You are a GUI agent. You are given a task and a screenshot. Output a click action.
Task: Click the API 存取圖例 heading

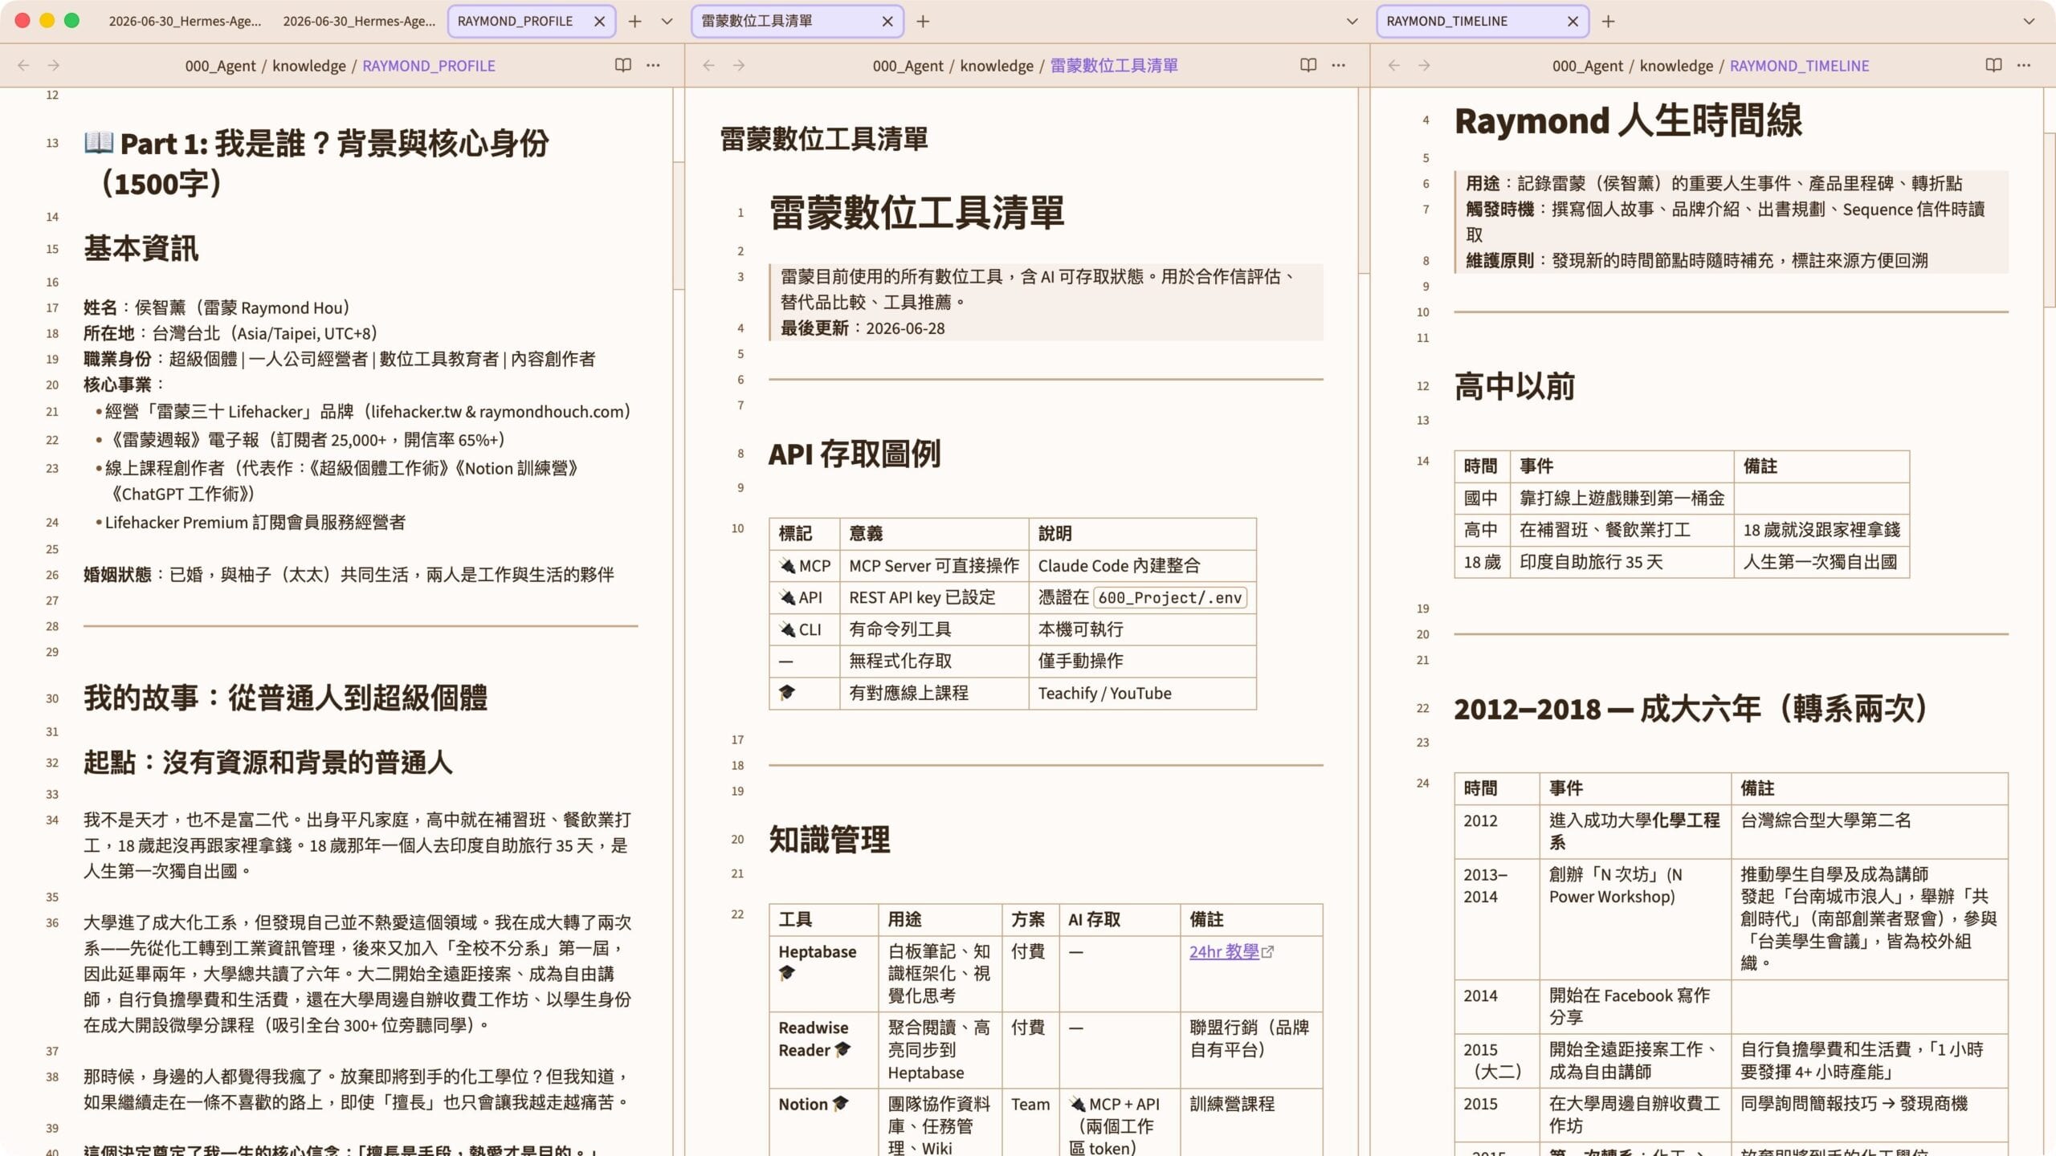point(855,454)
